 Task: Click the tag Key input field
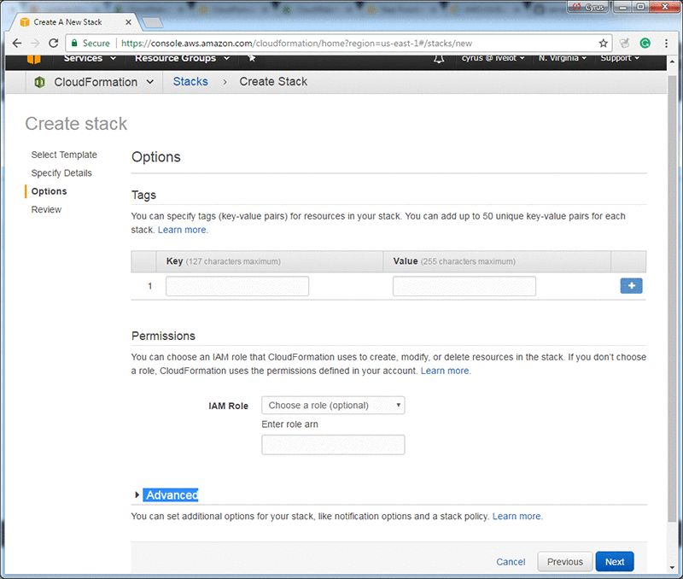coord(237,286)
